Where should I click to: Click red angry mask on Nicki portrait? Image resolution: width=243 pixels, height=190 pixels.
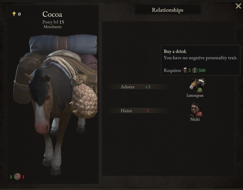tap(200, 114)
